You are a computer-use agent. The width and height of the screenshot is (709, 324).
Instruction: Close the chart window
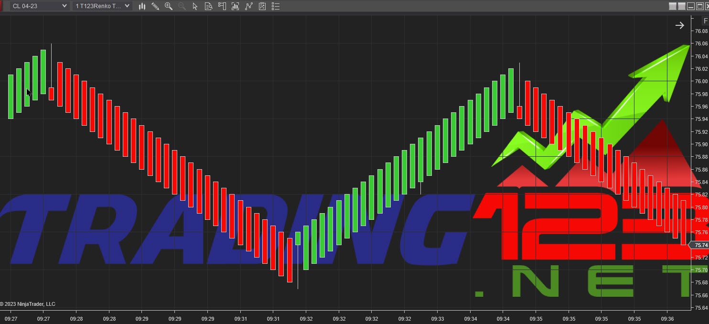tap(707, 6)
